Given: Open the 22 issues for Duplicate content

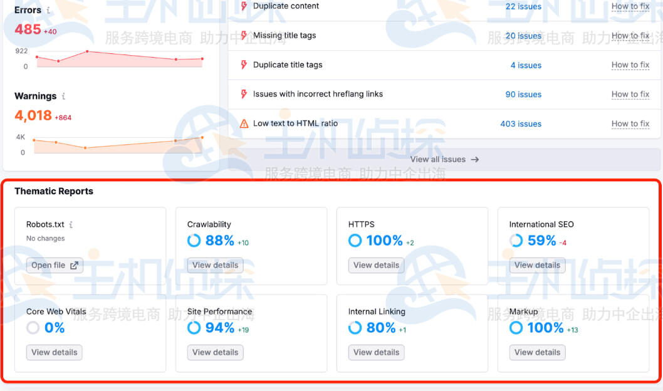Looking at the screenshot, I should [523, 6].
